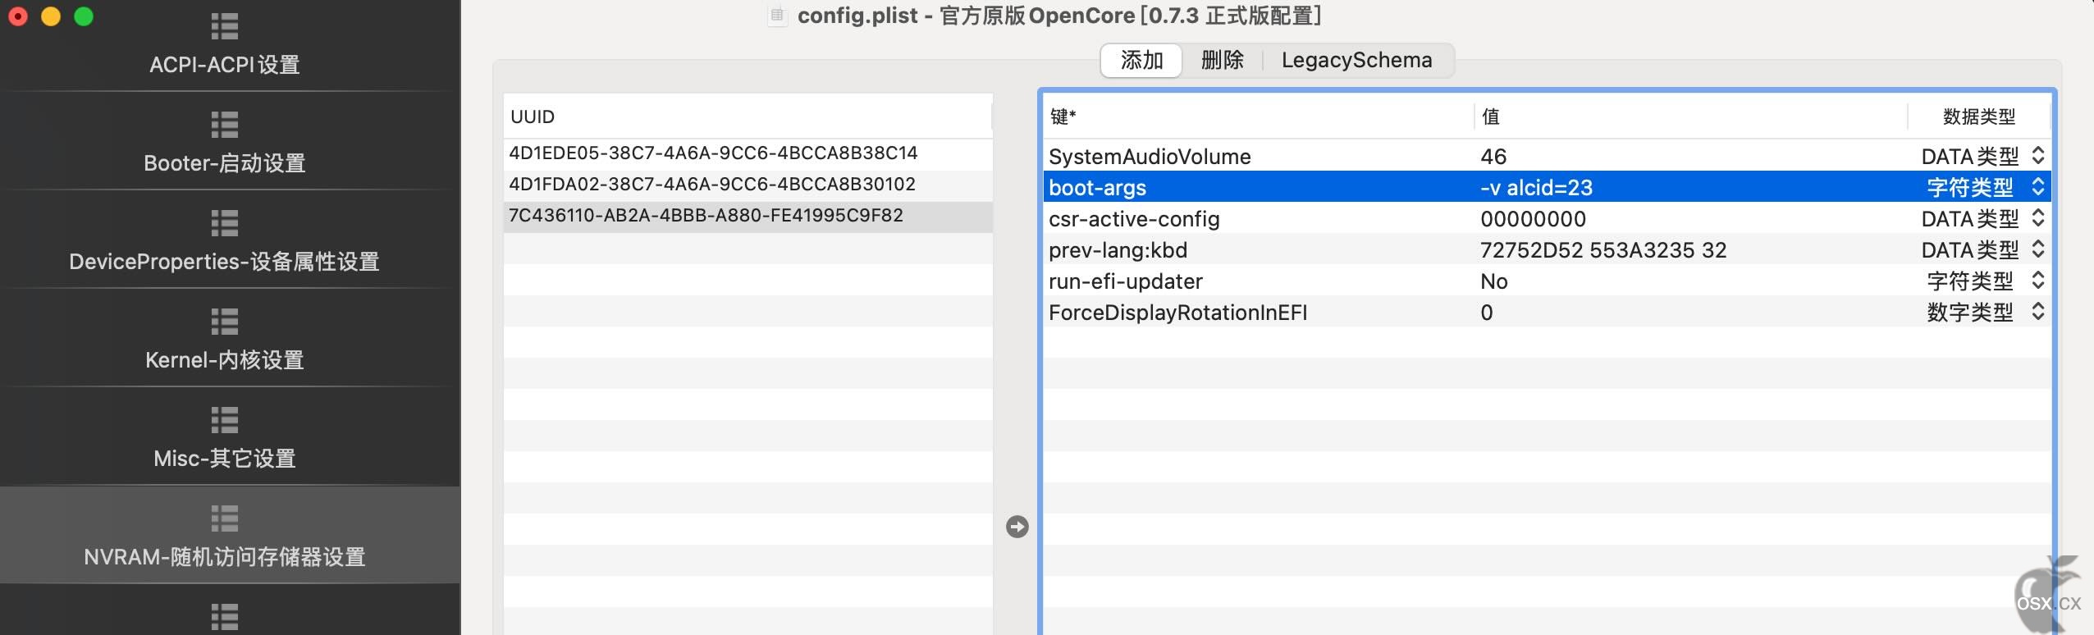Open data type dropdown for prev-lang:kbd

pyautogui.click(x=2037, y=249)
